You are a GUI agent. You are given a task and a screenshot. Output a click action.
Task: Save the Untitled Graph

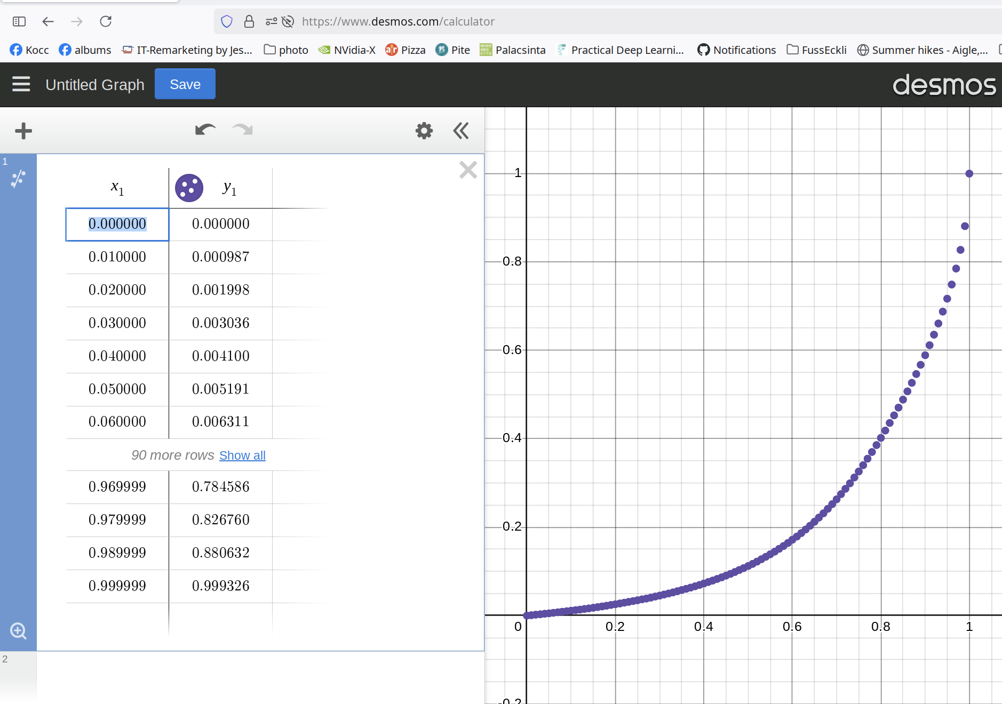185,84
